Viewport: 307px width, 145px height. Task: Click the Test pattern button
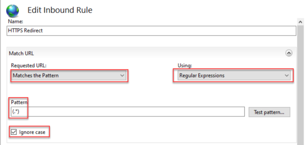click(269, 112)
